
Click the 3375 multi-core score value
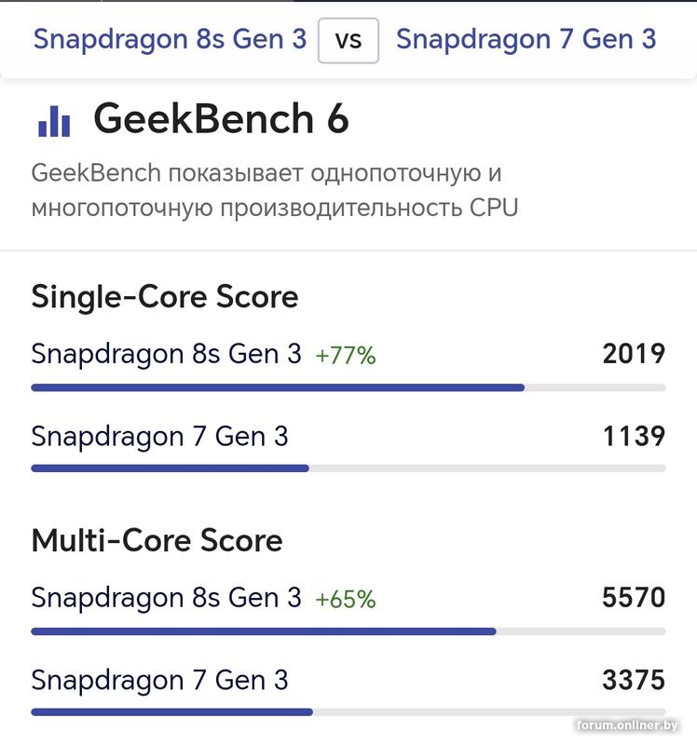tap(634, 680)
